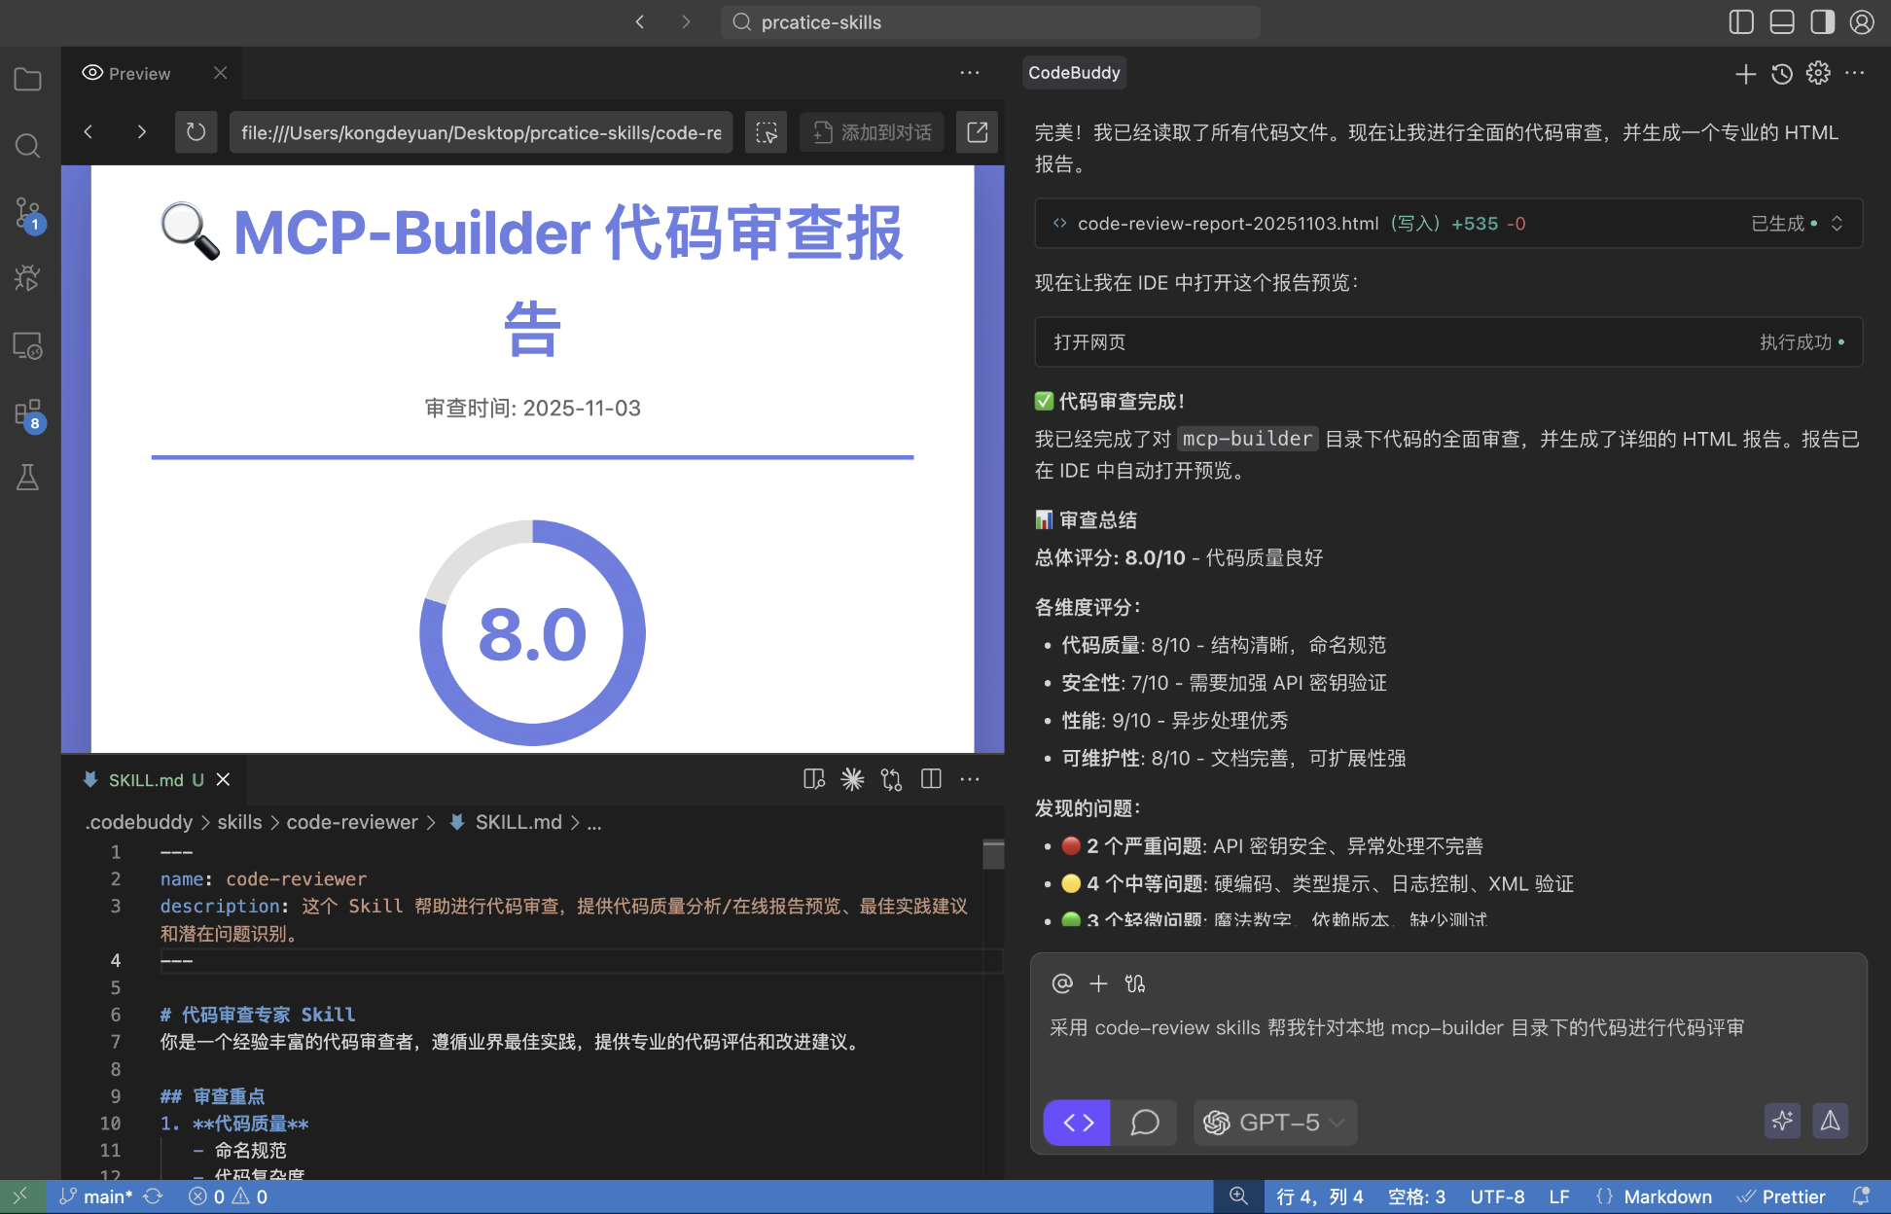Open Source Control view with badge
1891x1214 pixels.
(x=27, y=213)
